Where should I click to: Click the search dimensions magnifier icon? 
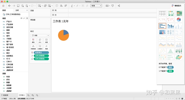[x=24, y=18]
